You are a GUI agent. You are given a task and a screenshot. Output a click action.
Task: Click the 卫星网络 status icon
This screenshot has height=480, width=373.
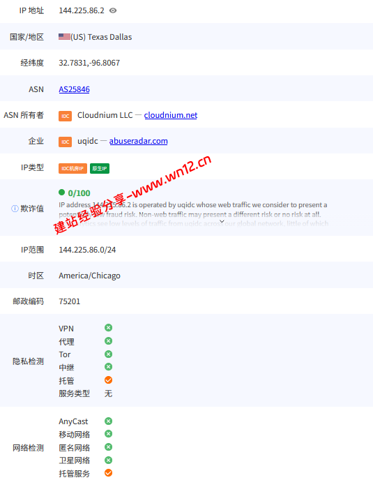pyautogui.click(x=108, y=460)
